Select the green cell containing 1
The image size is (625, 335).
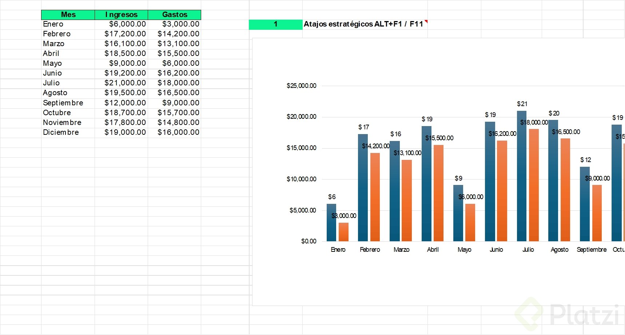(276, 24)
